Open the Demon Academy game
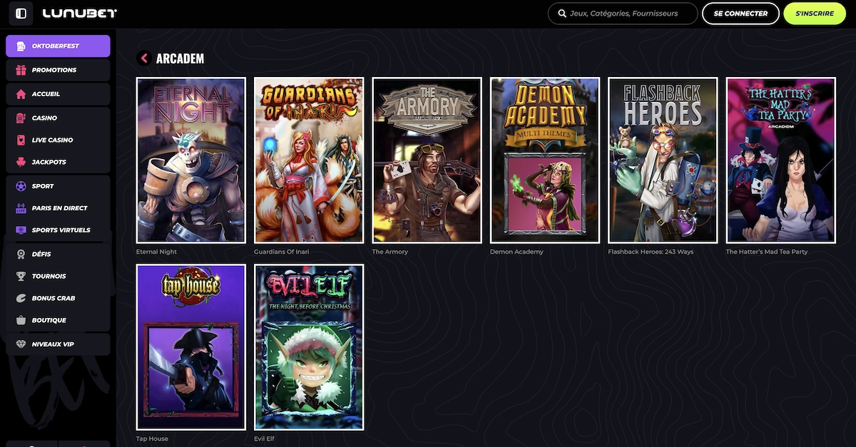Screen dimensions: 856x447 click(x=544, y=160)
